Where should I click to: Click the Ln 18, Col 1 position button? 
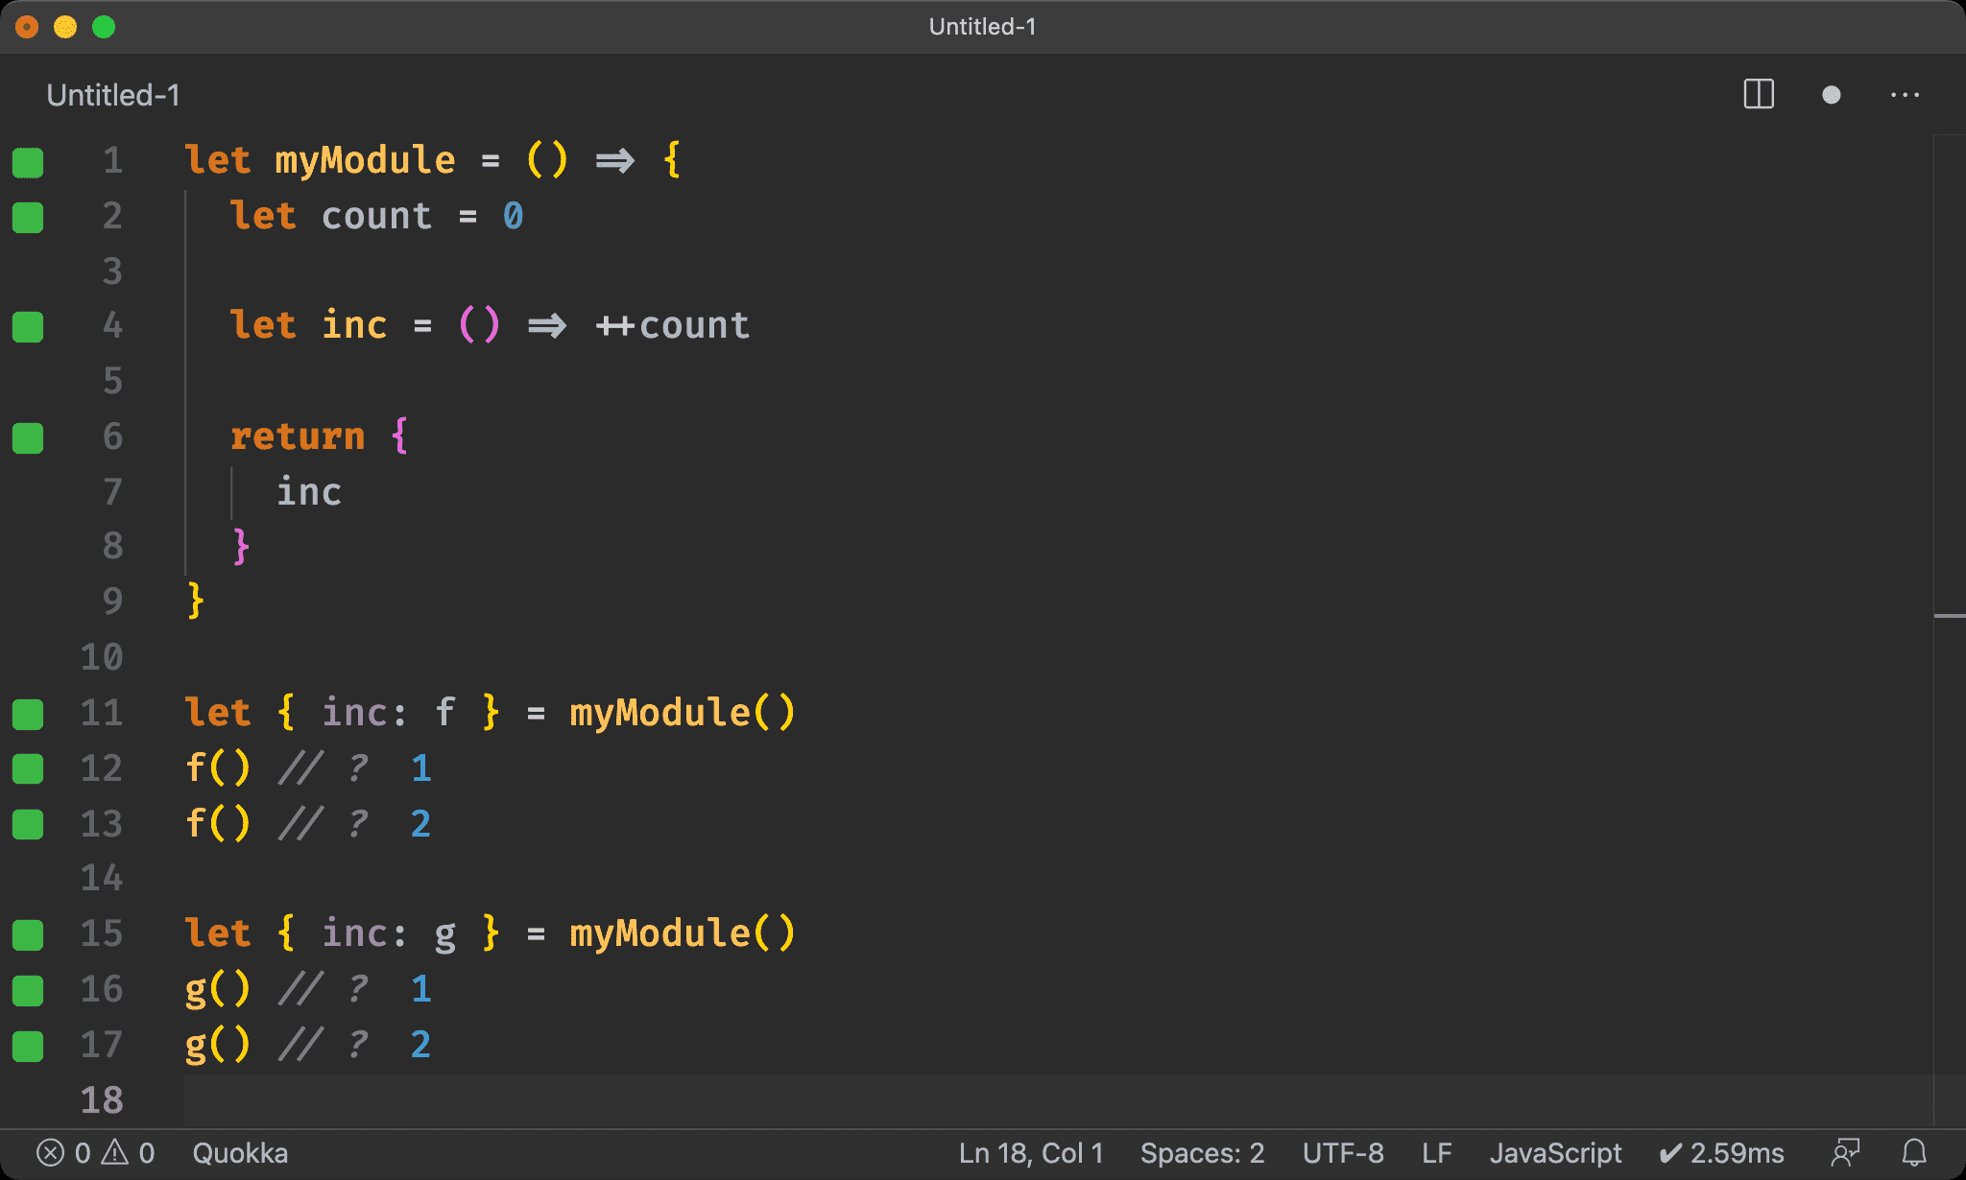pos(1031,1152)
